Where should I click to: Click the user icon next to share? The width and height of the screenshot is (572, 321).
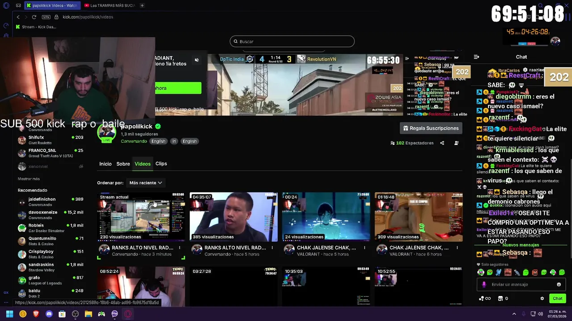point(456,143)
